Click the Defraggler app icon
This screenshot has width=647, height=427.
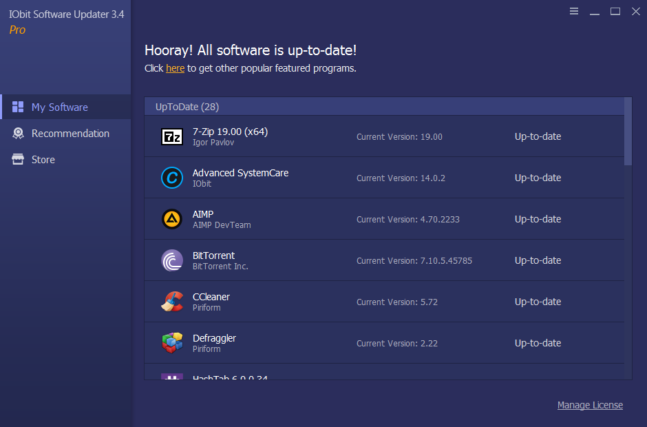click(x=172, y=343)
